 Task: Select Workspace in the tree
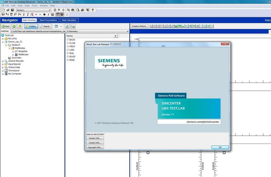tap(14, 71)
